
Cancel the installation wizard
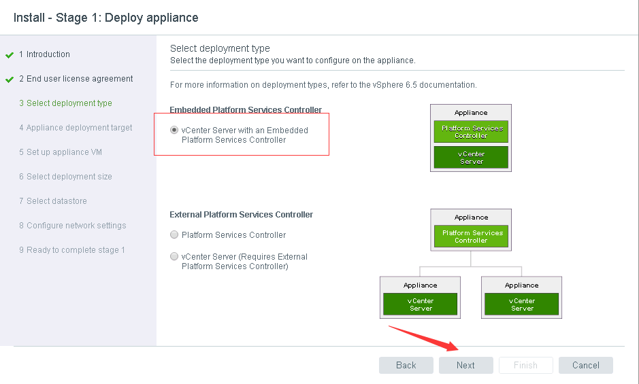(586, 365)
